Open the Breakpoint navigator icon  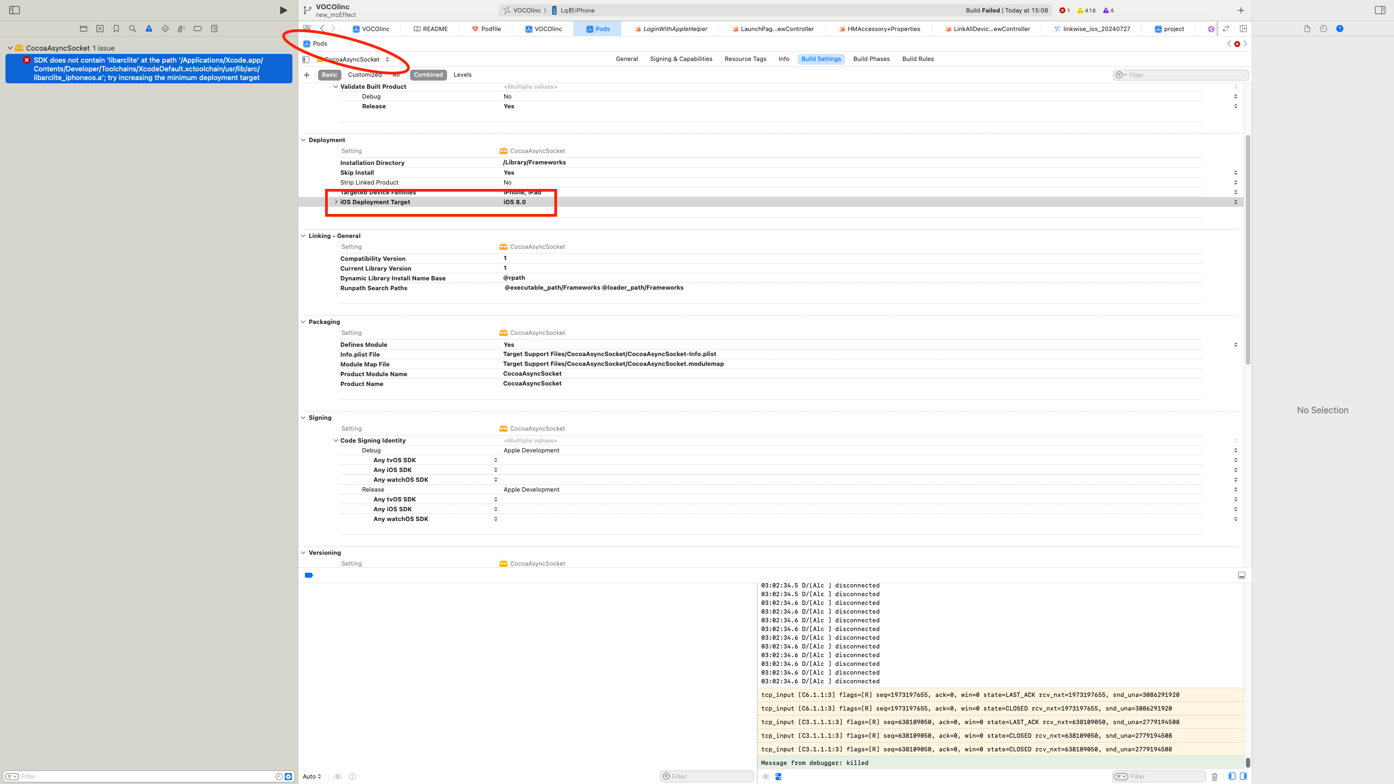pyautogui.click(x=198, y=29)
